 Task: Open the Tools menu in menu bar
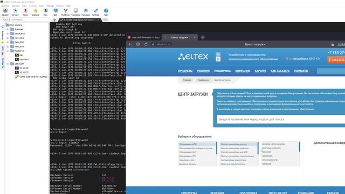[42, 6]
